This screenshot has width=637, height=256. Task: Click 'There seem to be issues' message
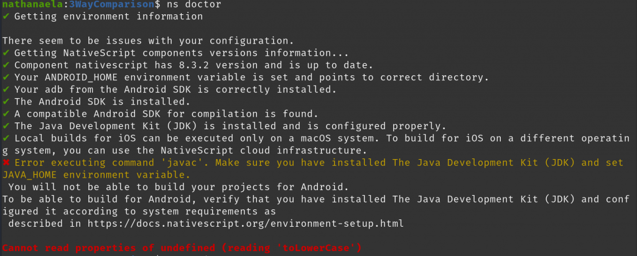pos(148,41)
